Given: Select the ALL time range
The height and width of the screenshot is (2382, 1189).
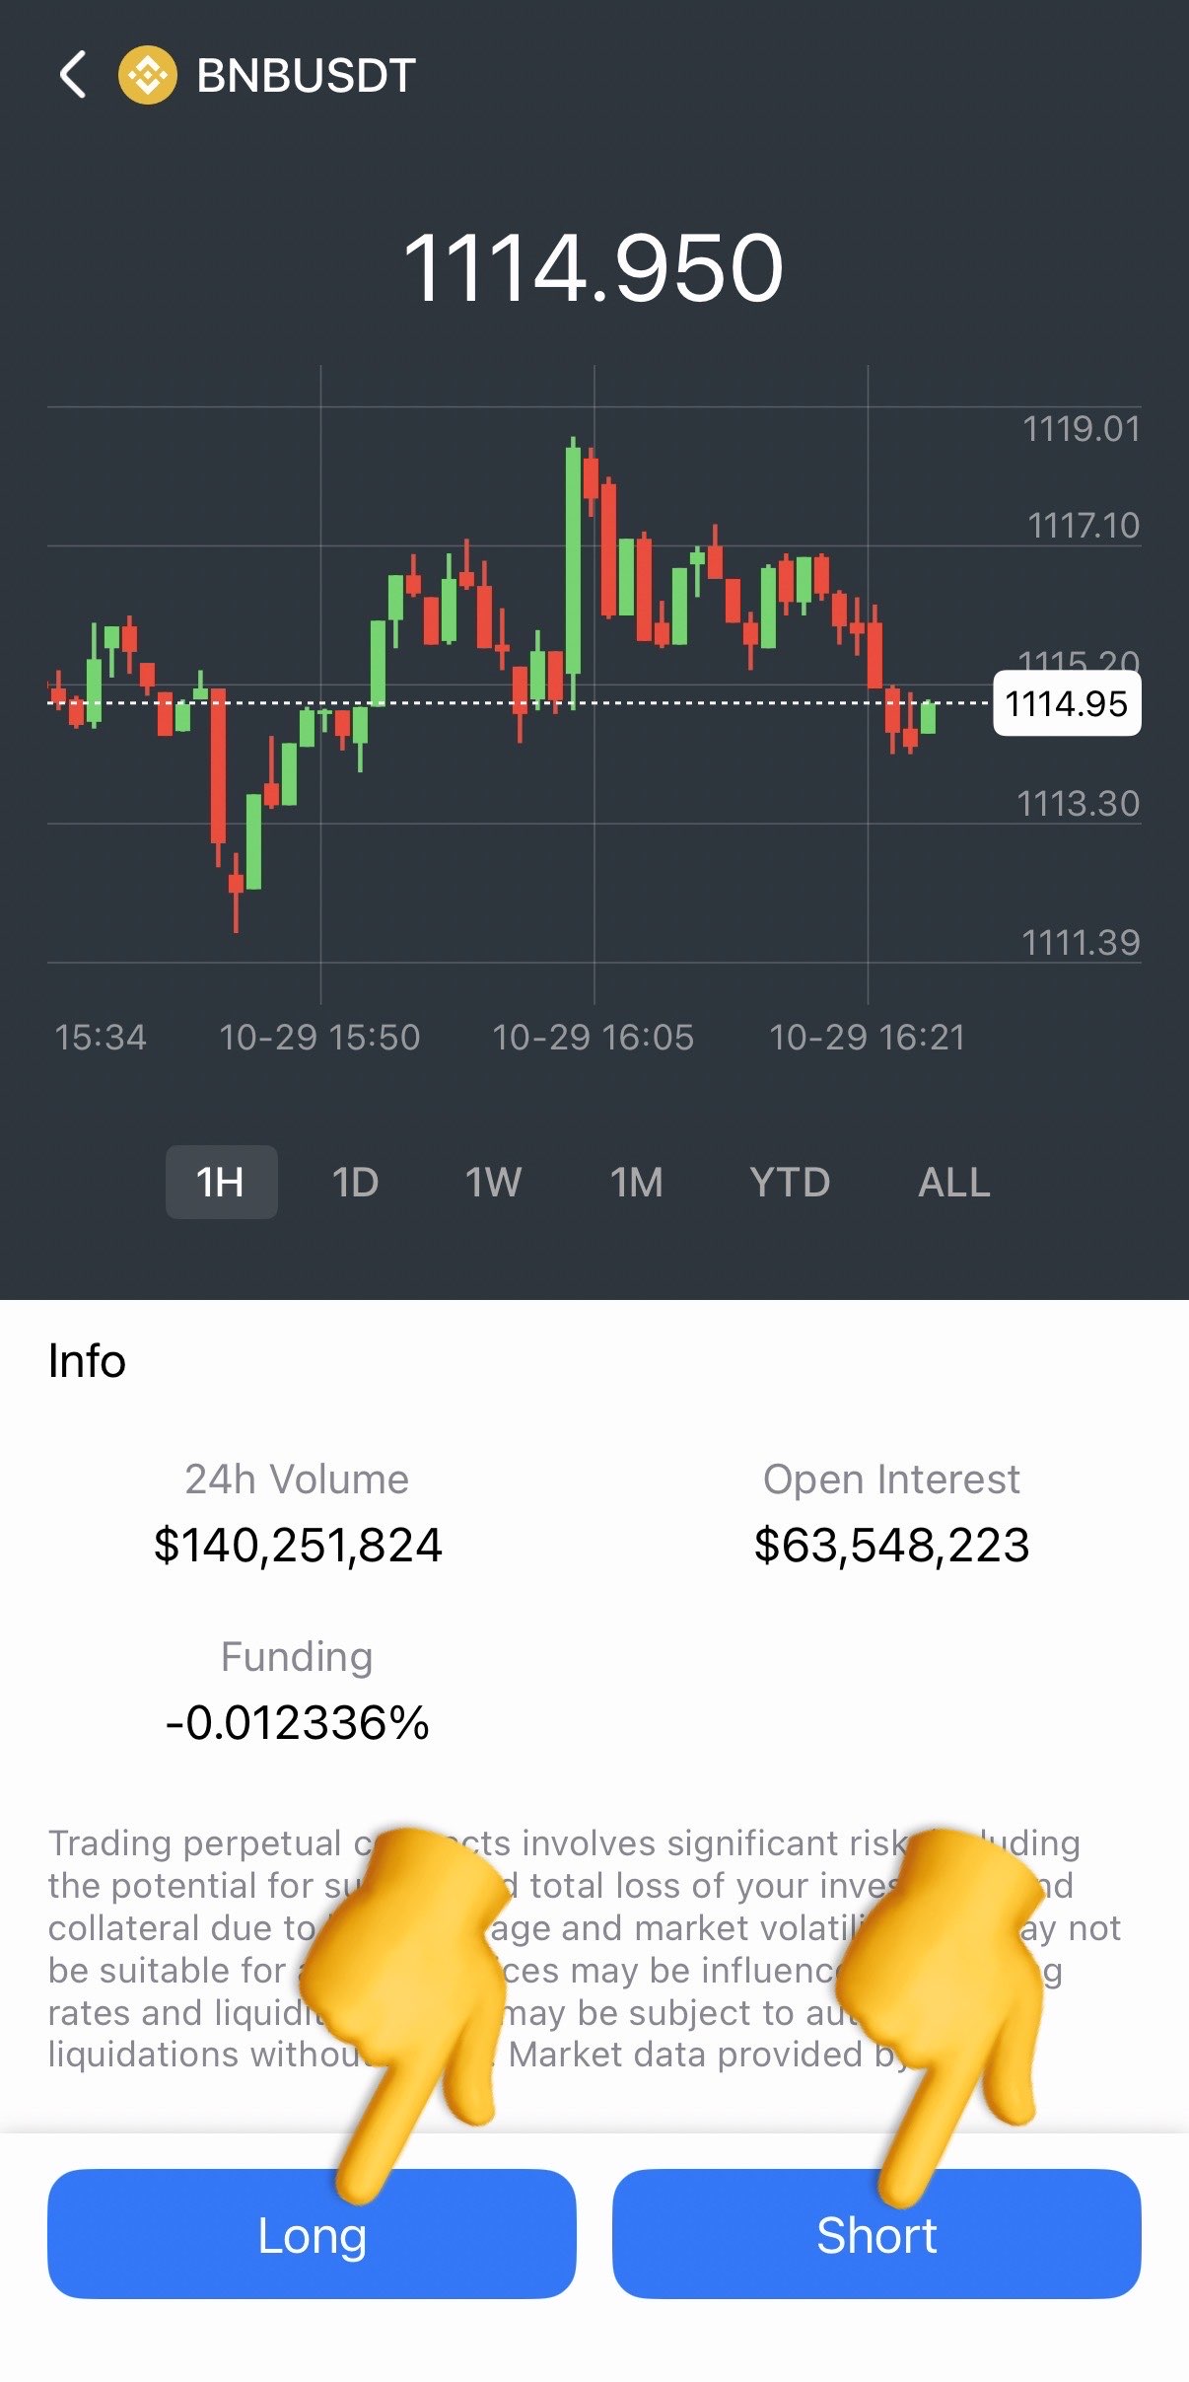Looking at the screenshot, I should [953, 1182].
